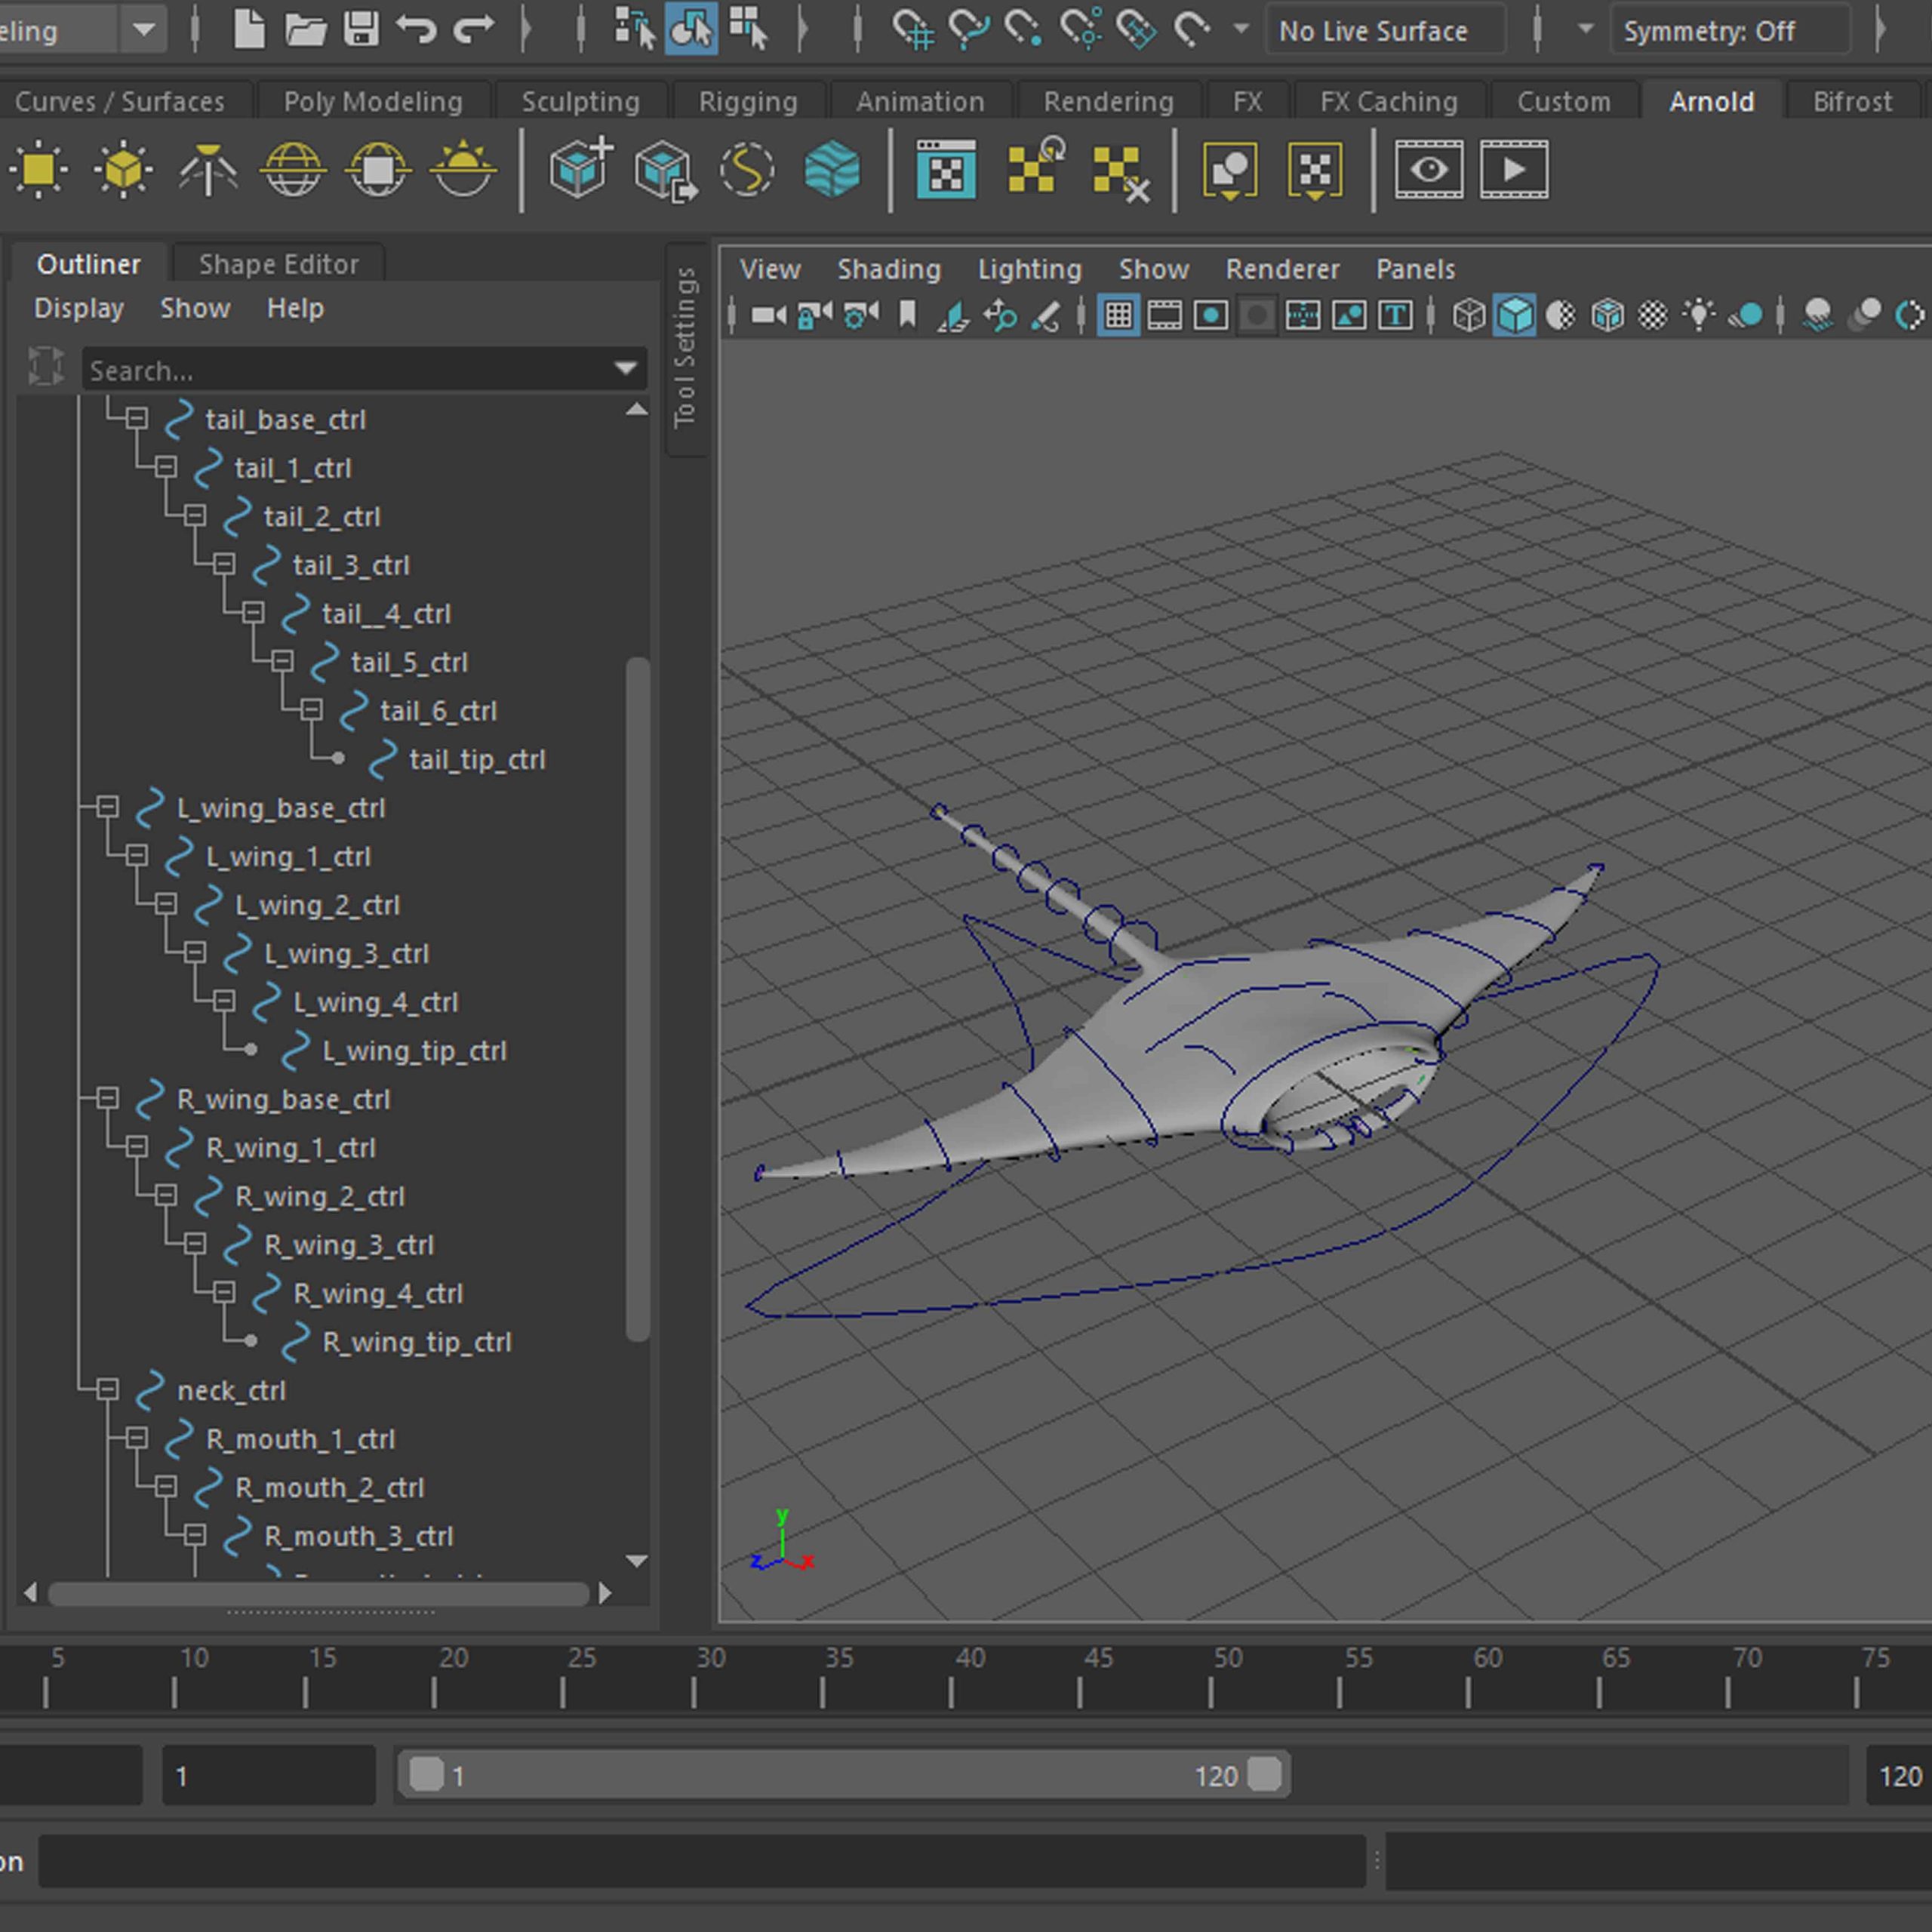Toggle the viewport grid display
1932x1932 pixels.
[1118, 316]
